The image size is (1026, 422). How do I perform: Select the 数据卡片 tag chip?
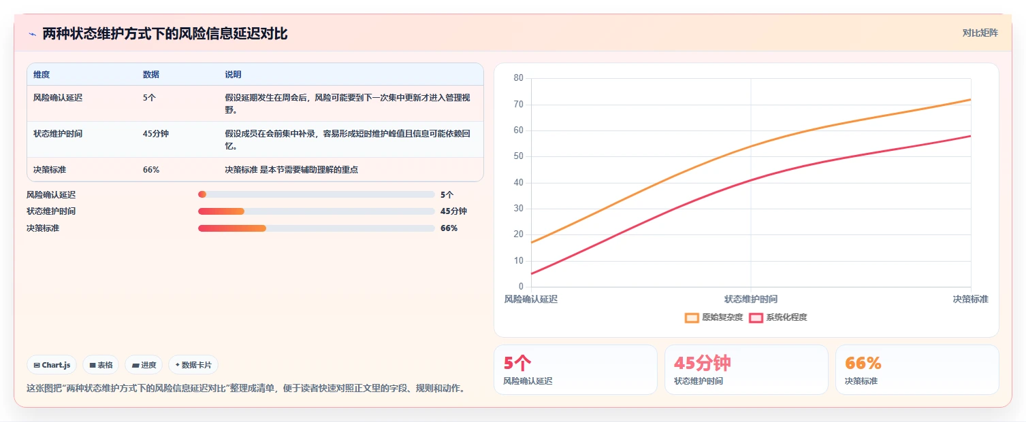pyautogui.click(x=193, y=365)
